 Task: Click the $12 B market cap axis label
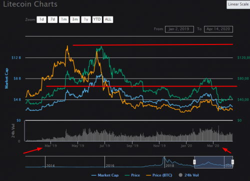(16, 58)
